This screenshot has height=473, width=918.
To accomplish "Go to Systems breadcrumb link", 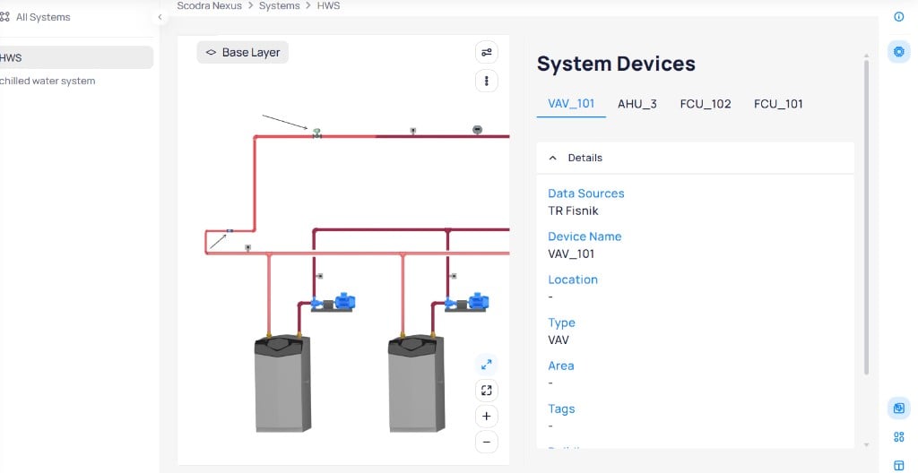I will point(280,6).
